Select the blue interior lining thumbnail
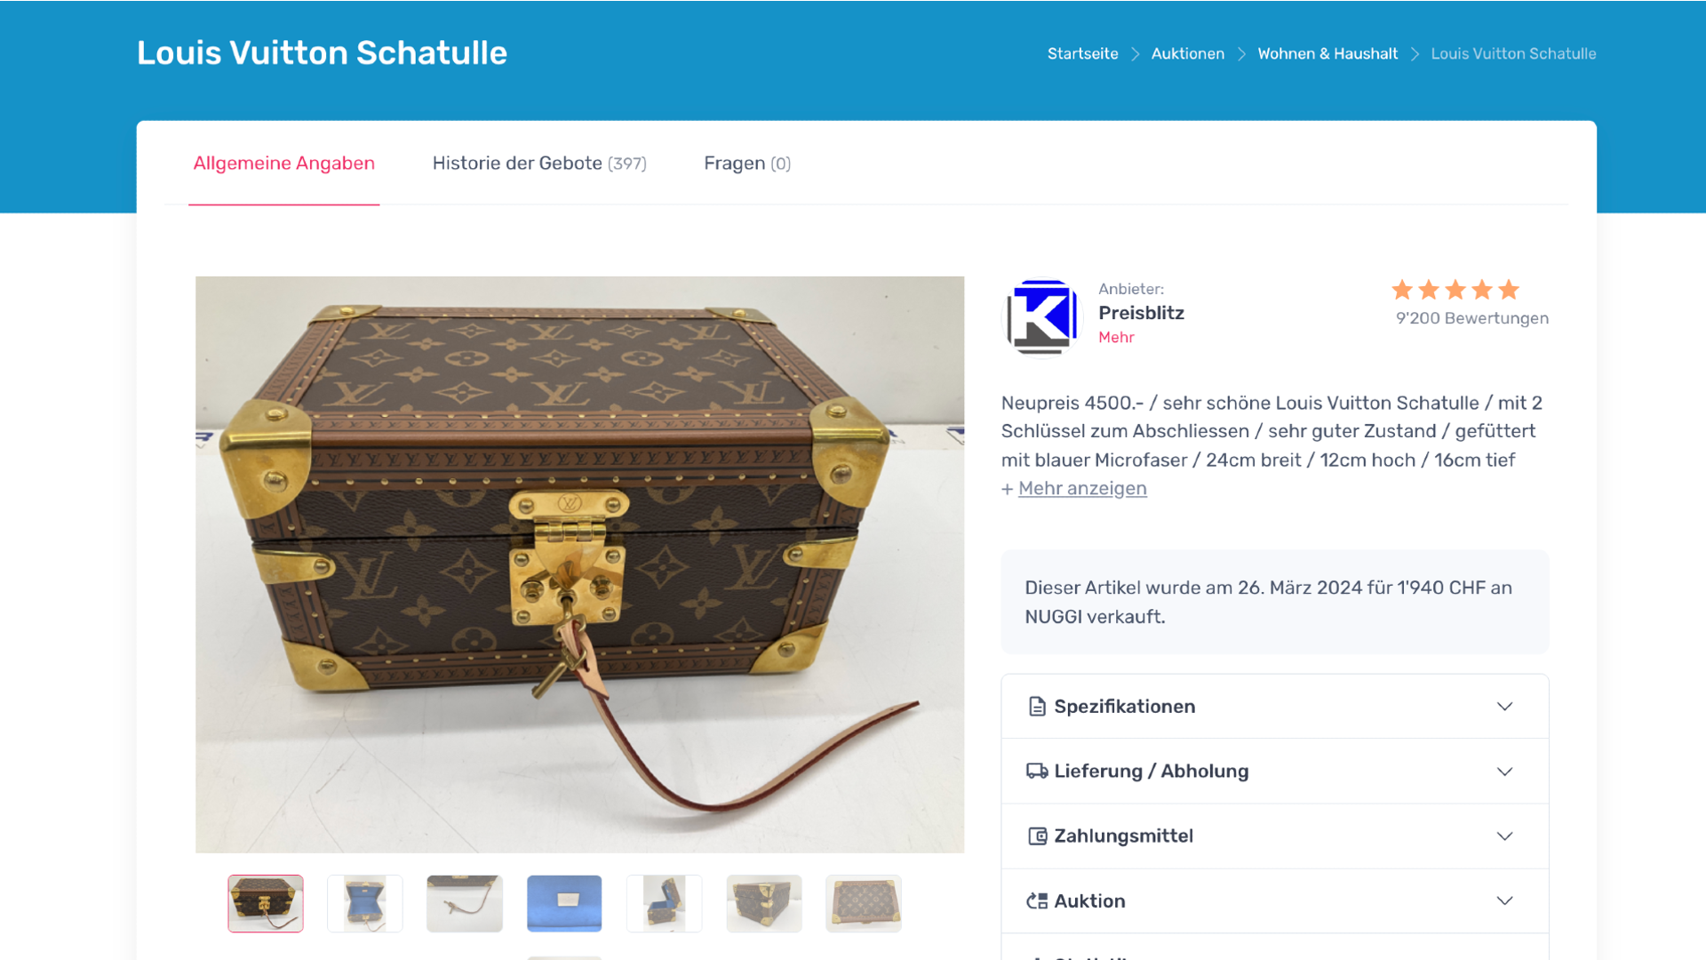This screenshot has width=1706, height=960. pos(564,903)
